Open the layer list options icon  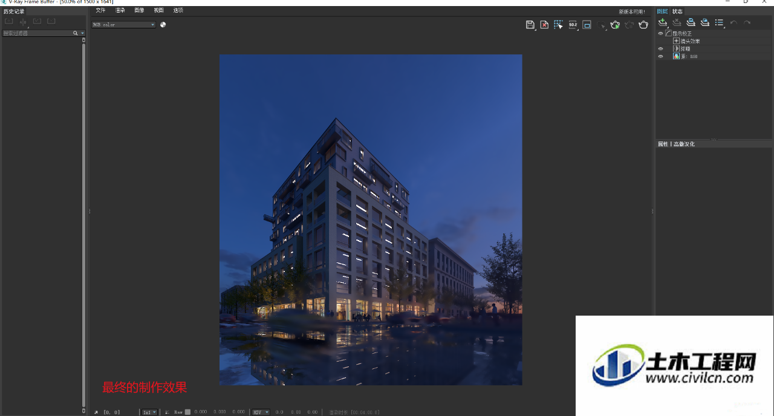[719, 22]
